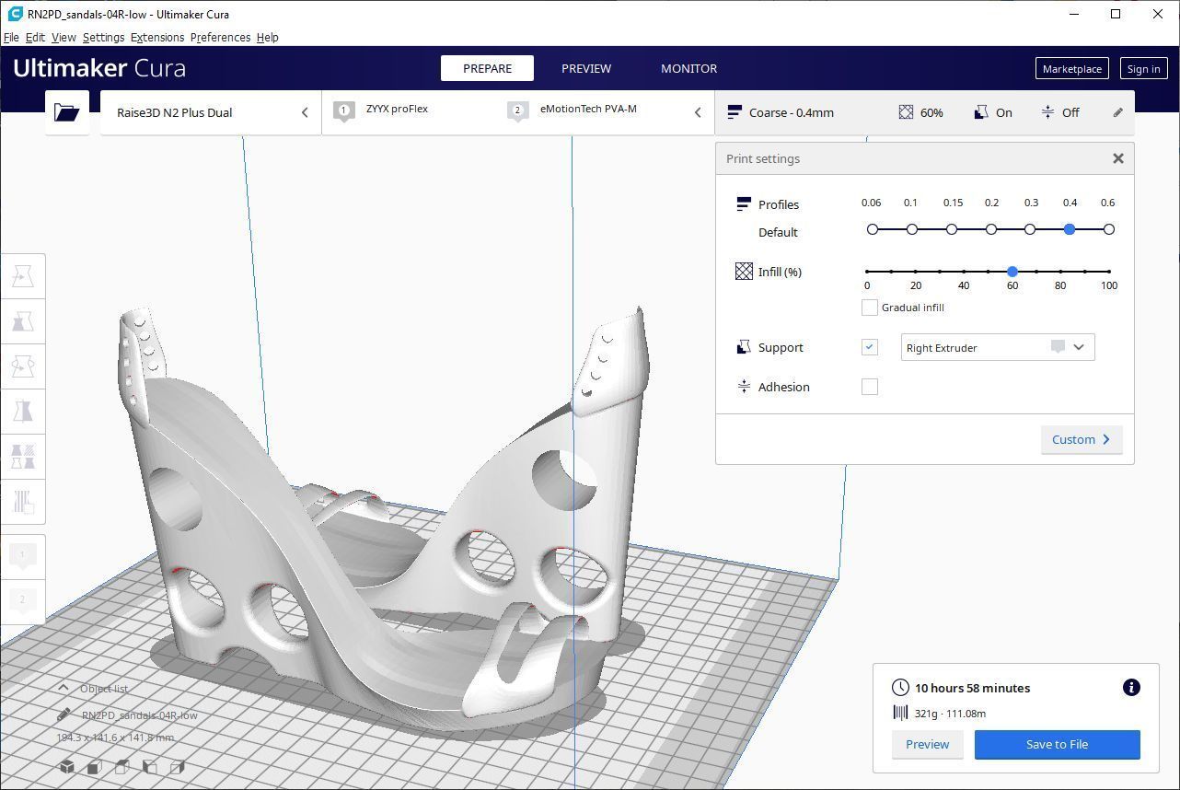Collapse the Object list expander
The image size is (1180, 790).
tap(64, 688)
